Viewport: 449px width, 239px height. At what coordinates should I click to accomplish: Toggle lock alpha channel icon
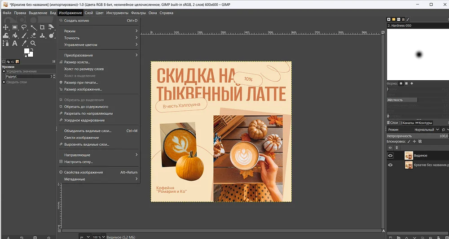[420, 142]
